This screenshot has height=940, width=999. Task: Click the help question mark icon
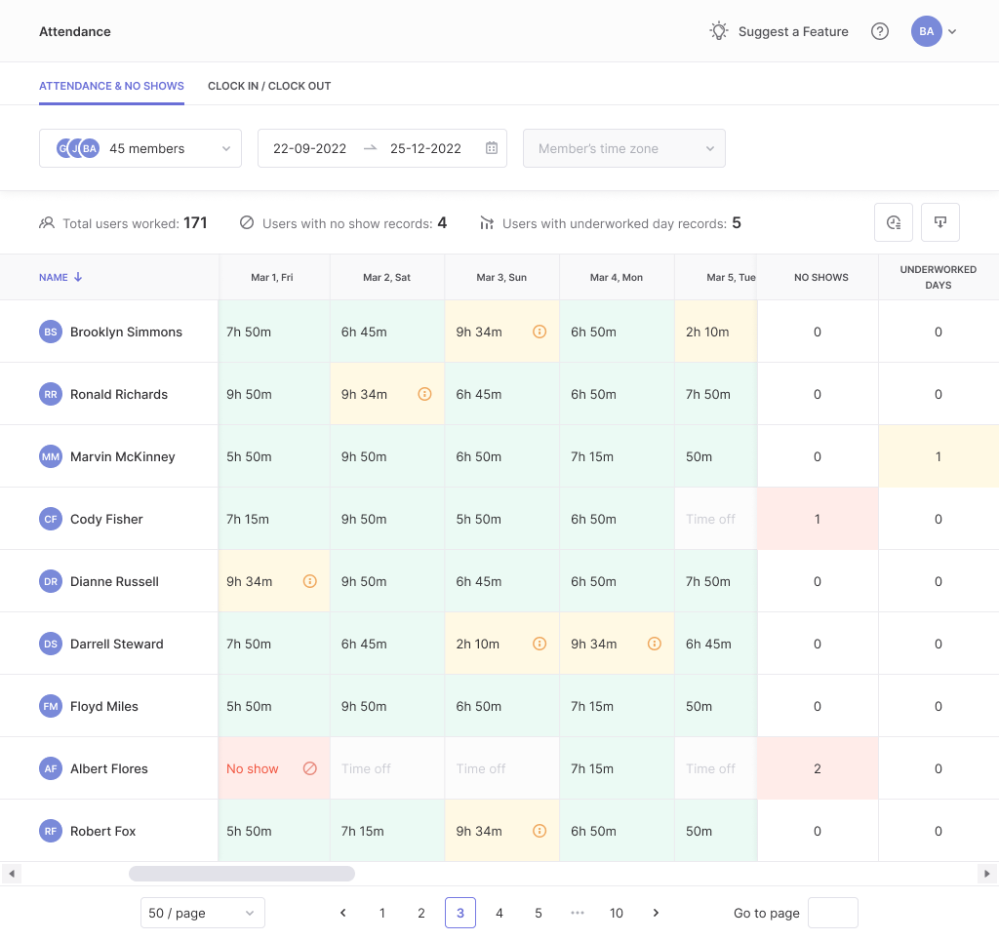pyautogui.click(x=880, y=31)
